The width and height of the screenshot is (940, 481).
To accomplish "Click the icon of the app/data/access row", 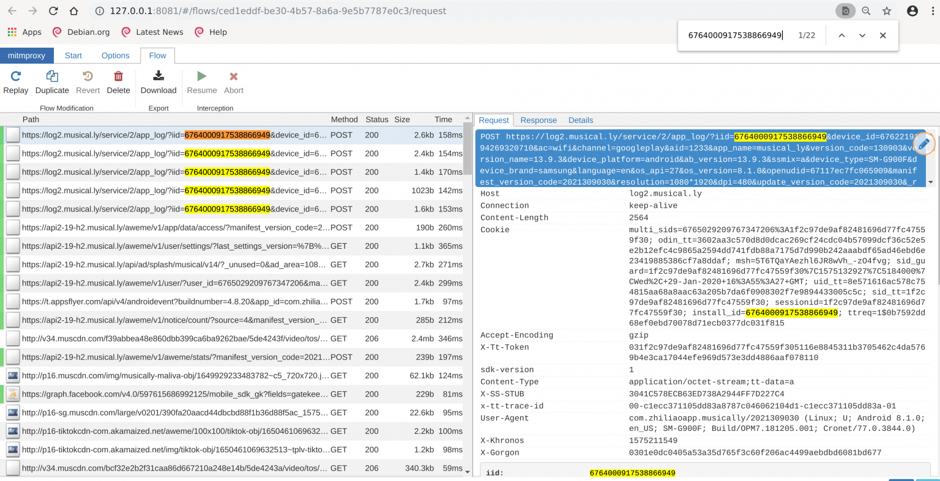I will pos(13,228).
